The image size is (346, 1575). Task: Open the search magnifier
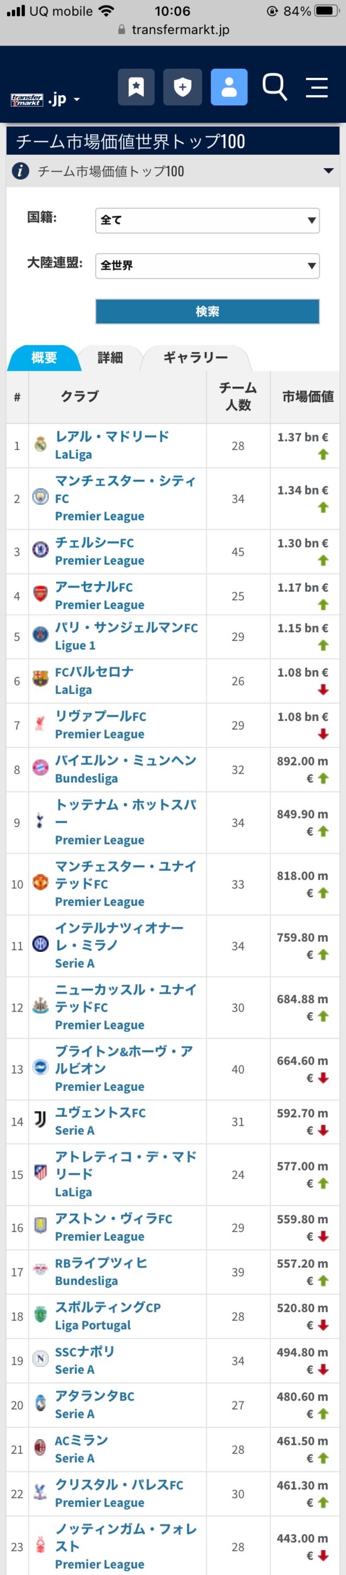(x=275, y=87)
